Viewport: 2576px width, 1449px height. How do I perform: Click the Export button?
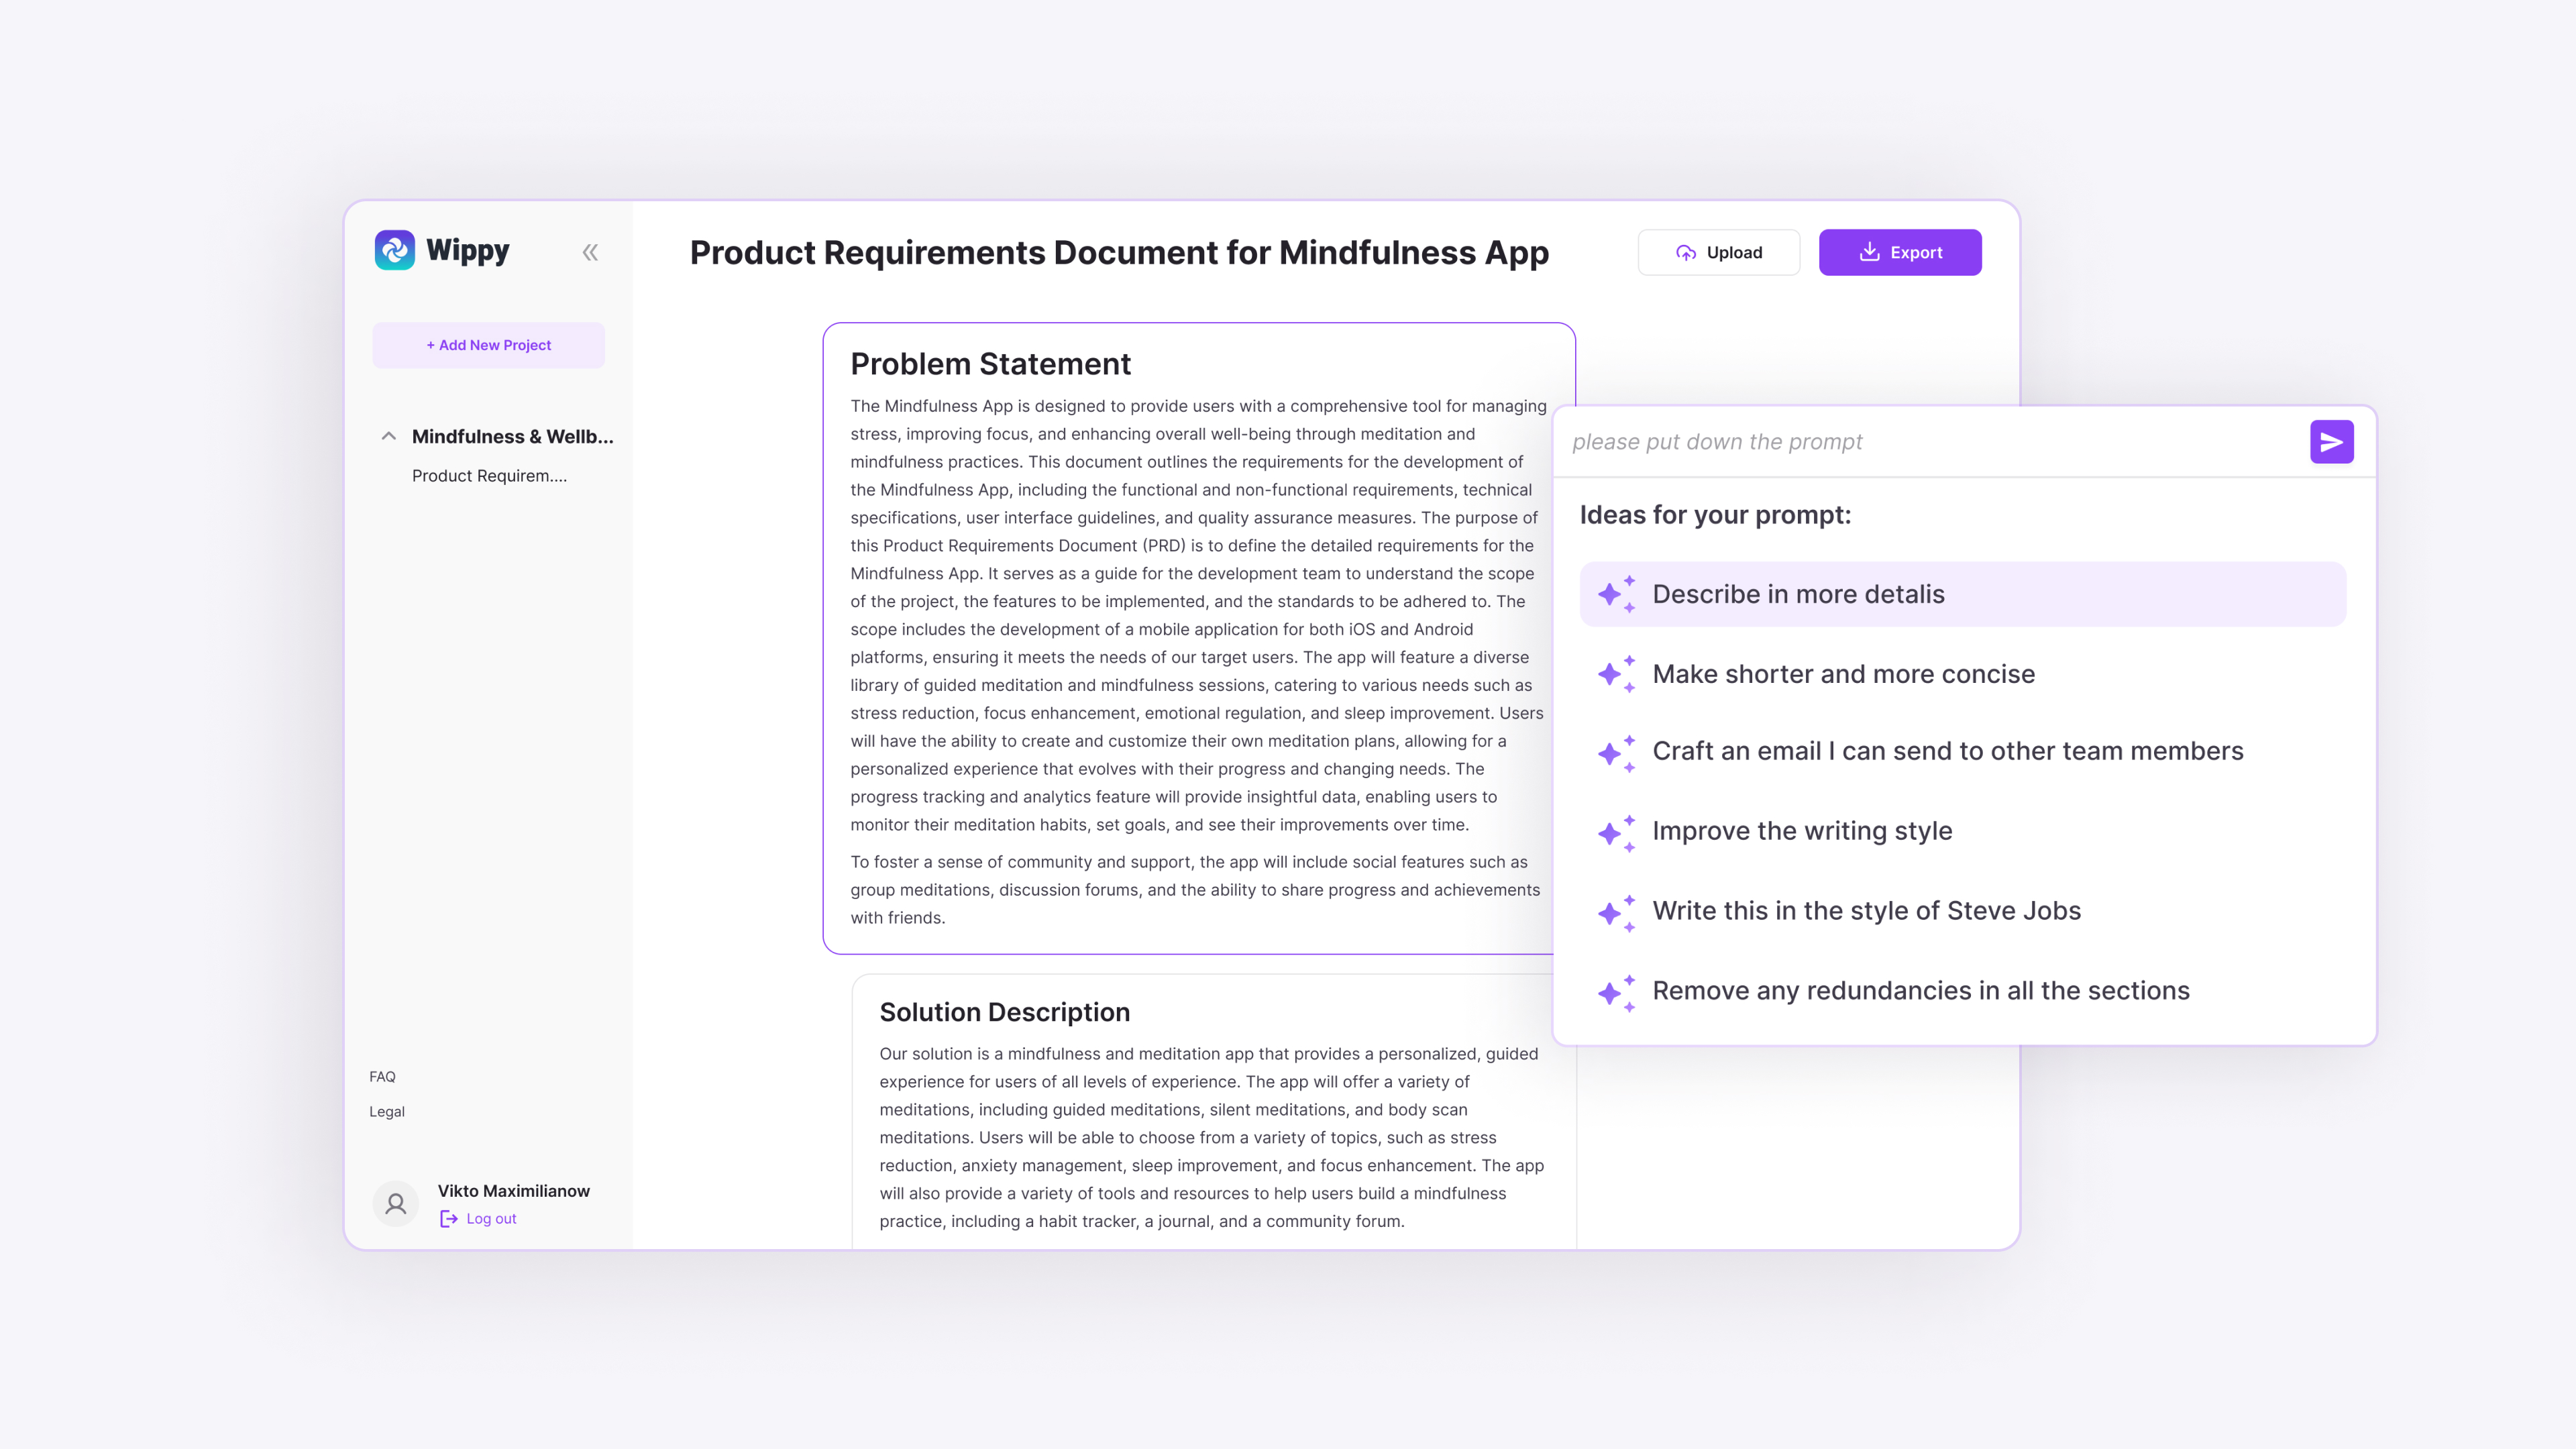coord(1899,252)
